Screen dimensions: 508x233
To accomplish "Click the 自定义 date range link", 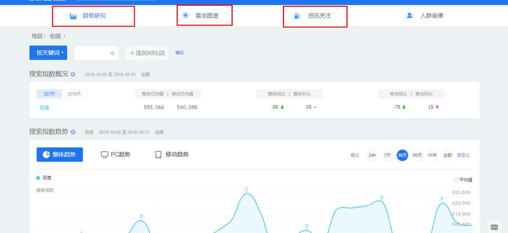I will (463, 156).
